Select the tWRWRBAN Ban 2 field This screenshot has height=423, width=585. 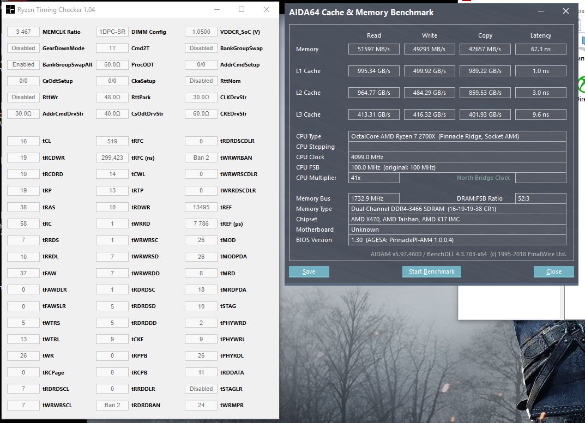201,158
